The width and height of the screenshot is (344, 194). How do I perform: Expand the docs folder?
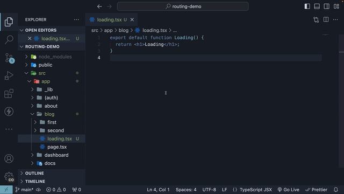pyautogui.click(x=52, y=163)
